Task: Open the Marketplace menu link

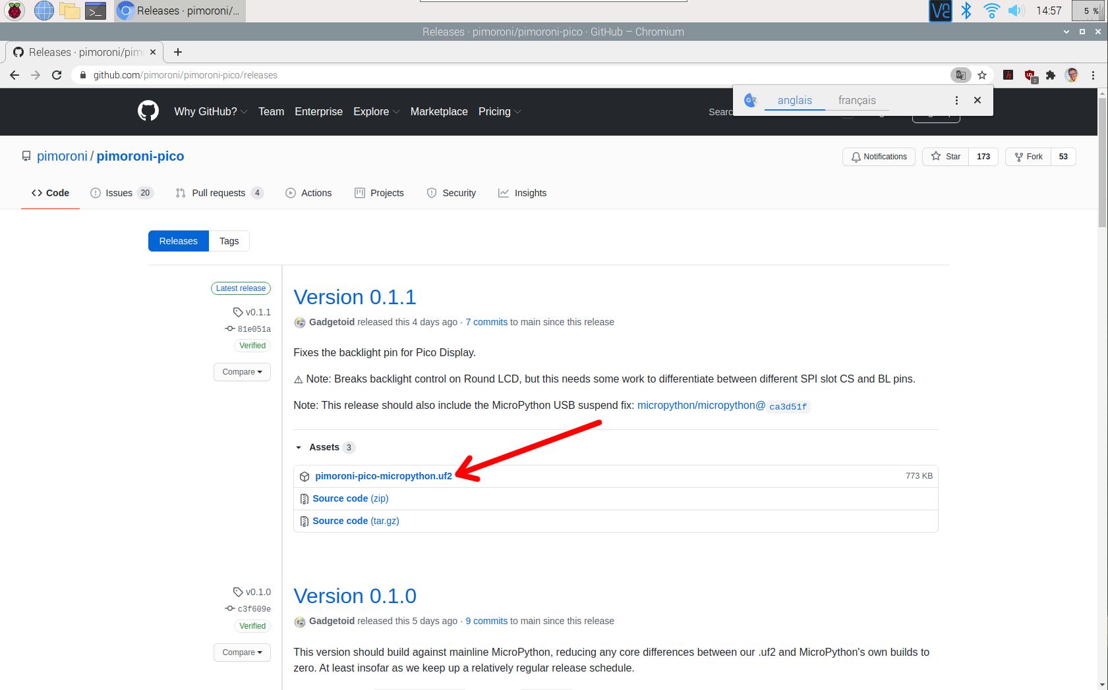Action: point(439,111)
